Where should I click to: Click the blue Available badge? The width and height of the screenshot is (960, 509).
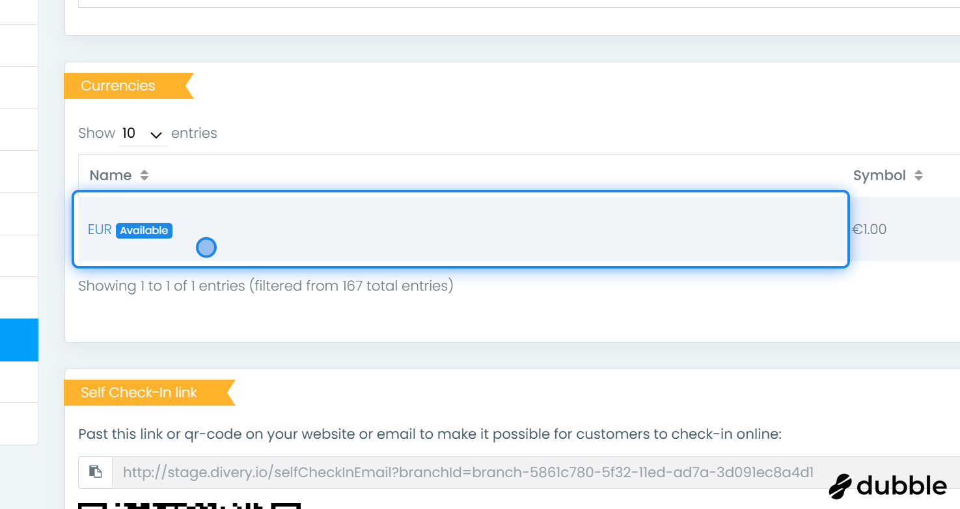[x=144, y=231]
